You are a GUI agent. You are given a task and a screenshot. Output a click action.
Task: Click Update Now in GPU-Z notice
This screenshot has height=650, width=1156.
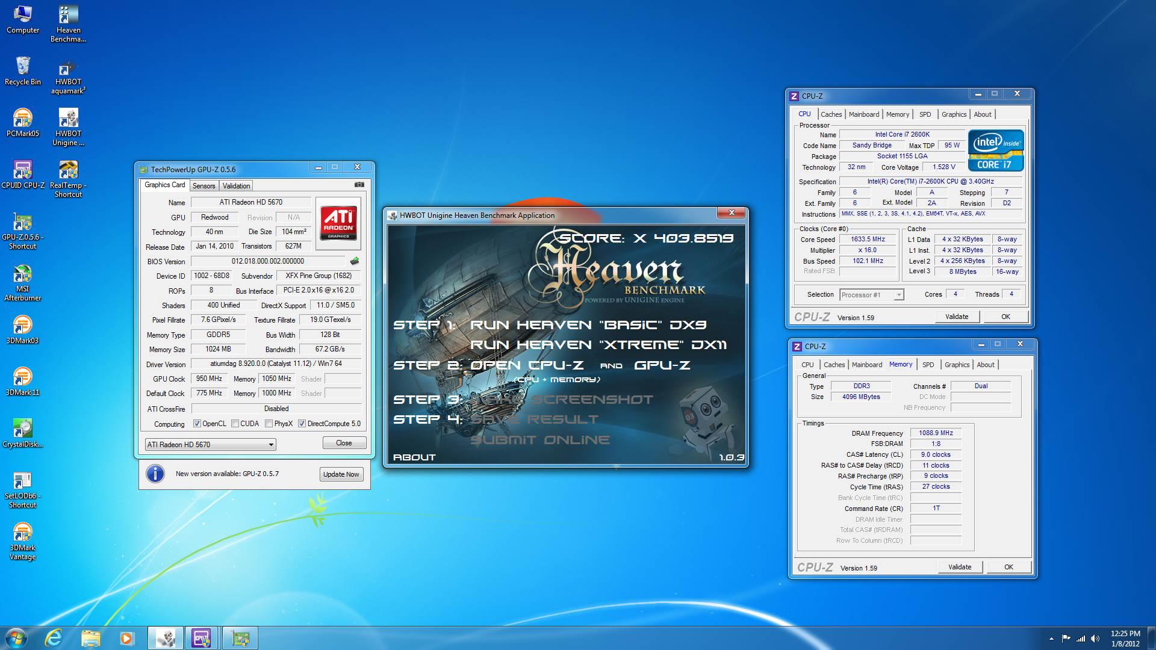(341, 474)
